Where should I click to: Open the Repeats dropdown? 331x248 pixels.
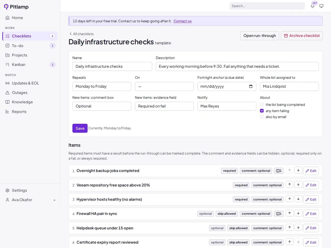point(102,86)
